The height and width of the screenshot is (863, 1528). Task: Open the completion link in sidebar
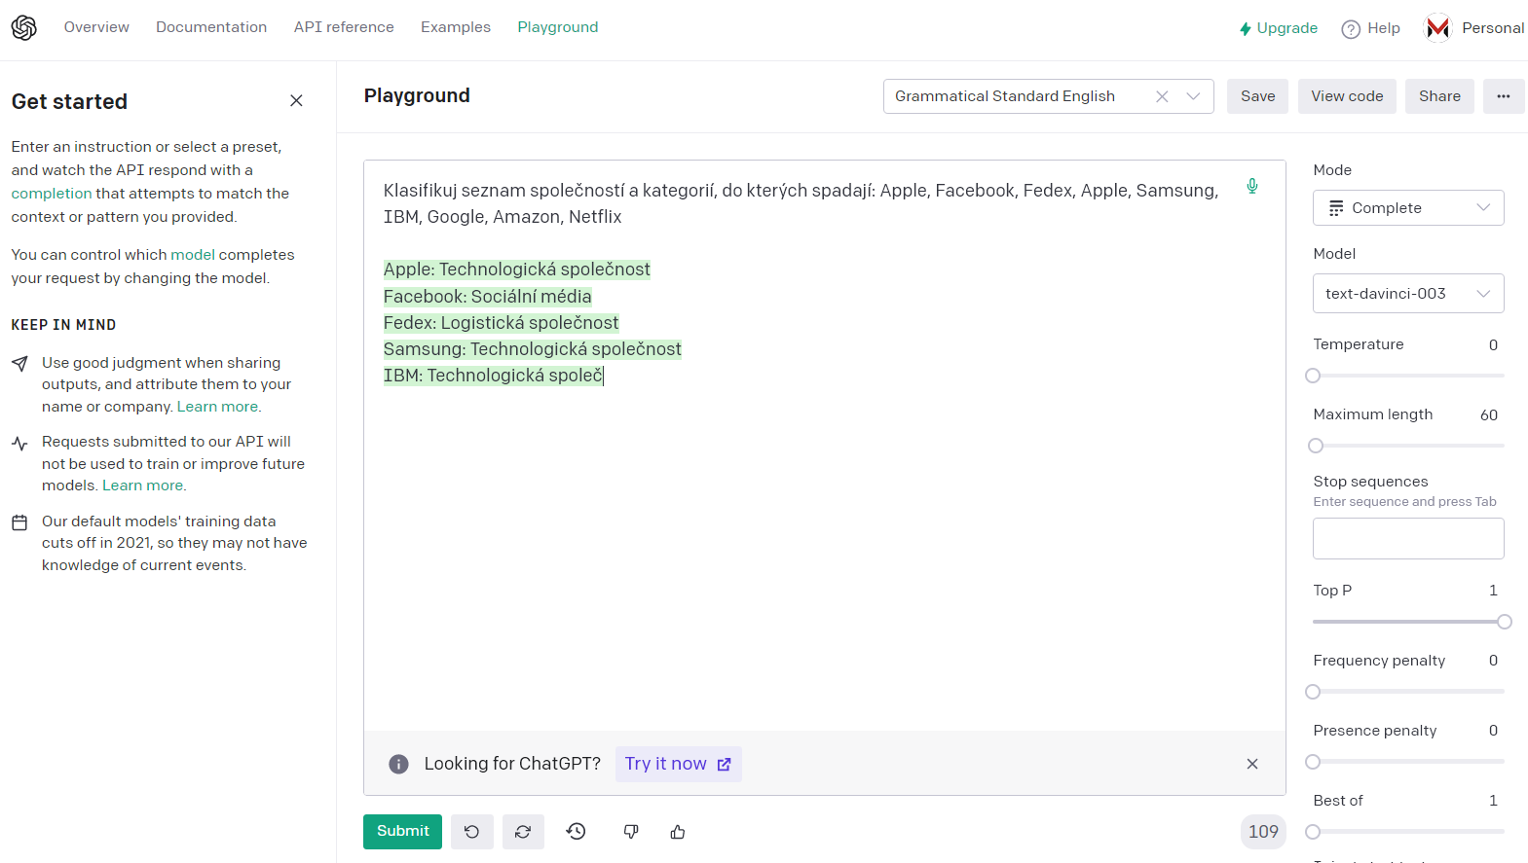[x=52, y=194]
